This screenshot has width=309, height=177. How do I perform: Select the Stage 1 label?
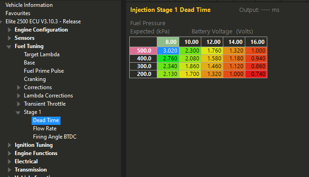point(32,112)
